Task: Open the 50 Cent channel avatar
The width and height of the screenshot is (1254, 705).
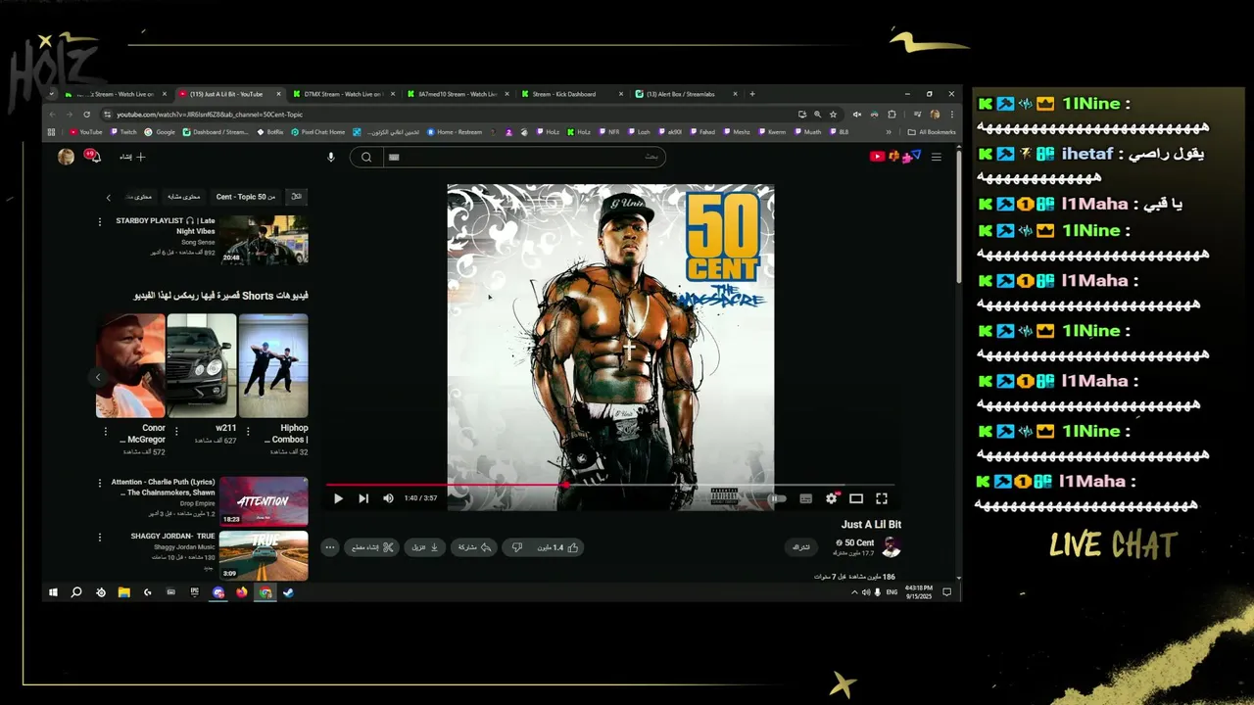Action: pyautogui.click(x=892, y=546)
